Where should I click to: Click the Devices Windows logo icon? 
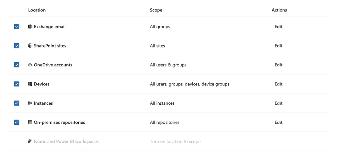click(x=30, y=84)
